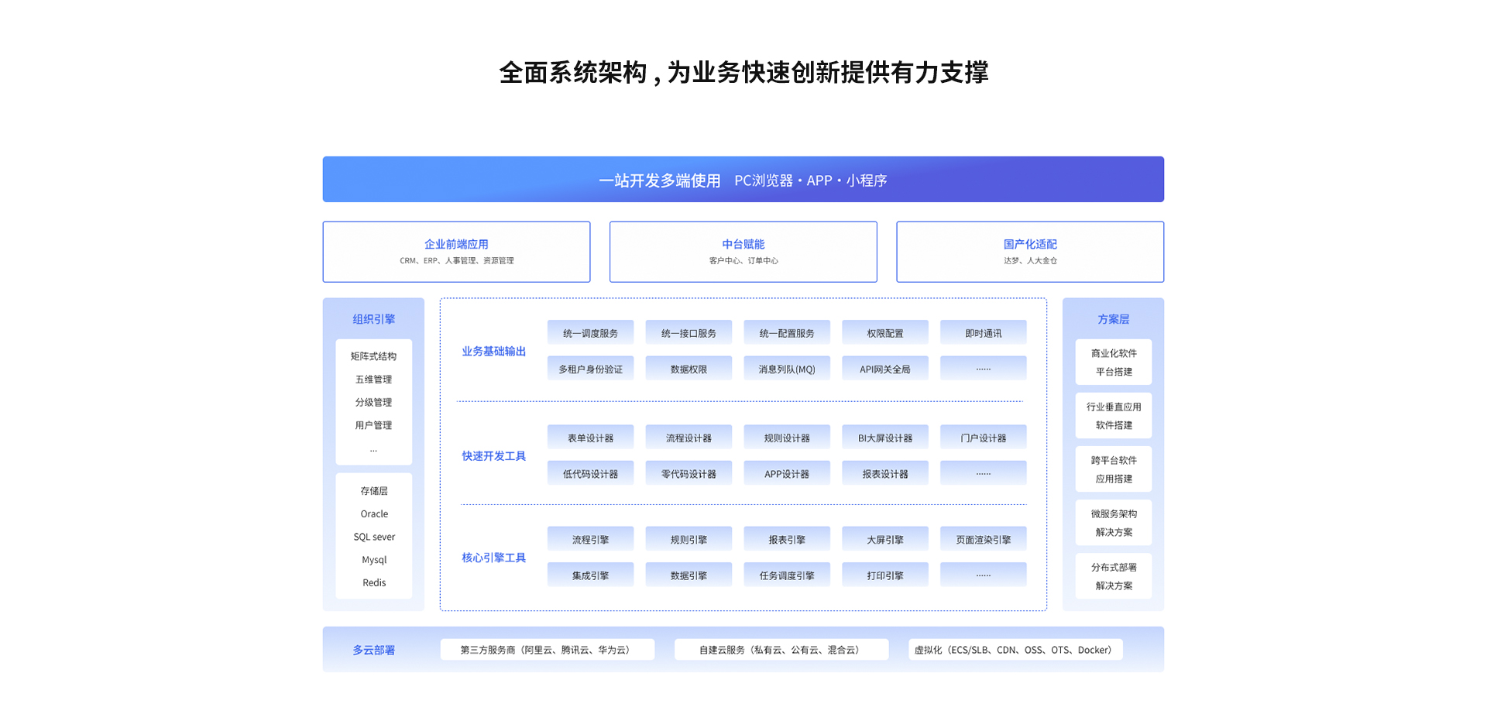Click 低代码设计器 box

590,473
